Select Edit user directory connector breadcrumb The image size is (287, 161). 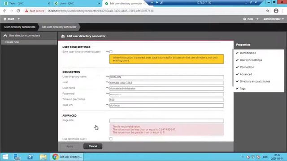(59, 27)
